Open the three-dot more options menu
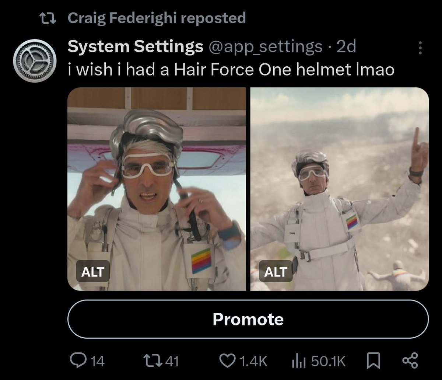This screenshot has width=442, height=380. 420,48
